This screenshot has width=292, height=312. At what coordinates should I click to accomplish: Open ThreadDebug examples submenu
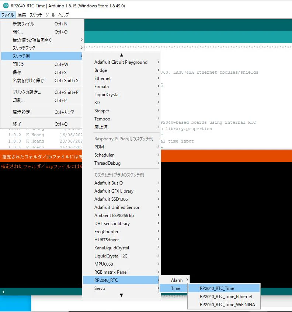pos(122,163)
